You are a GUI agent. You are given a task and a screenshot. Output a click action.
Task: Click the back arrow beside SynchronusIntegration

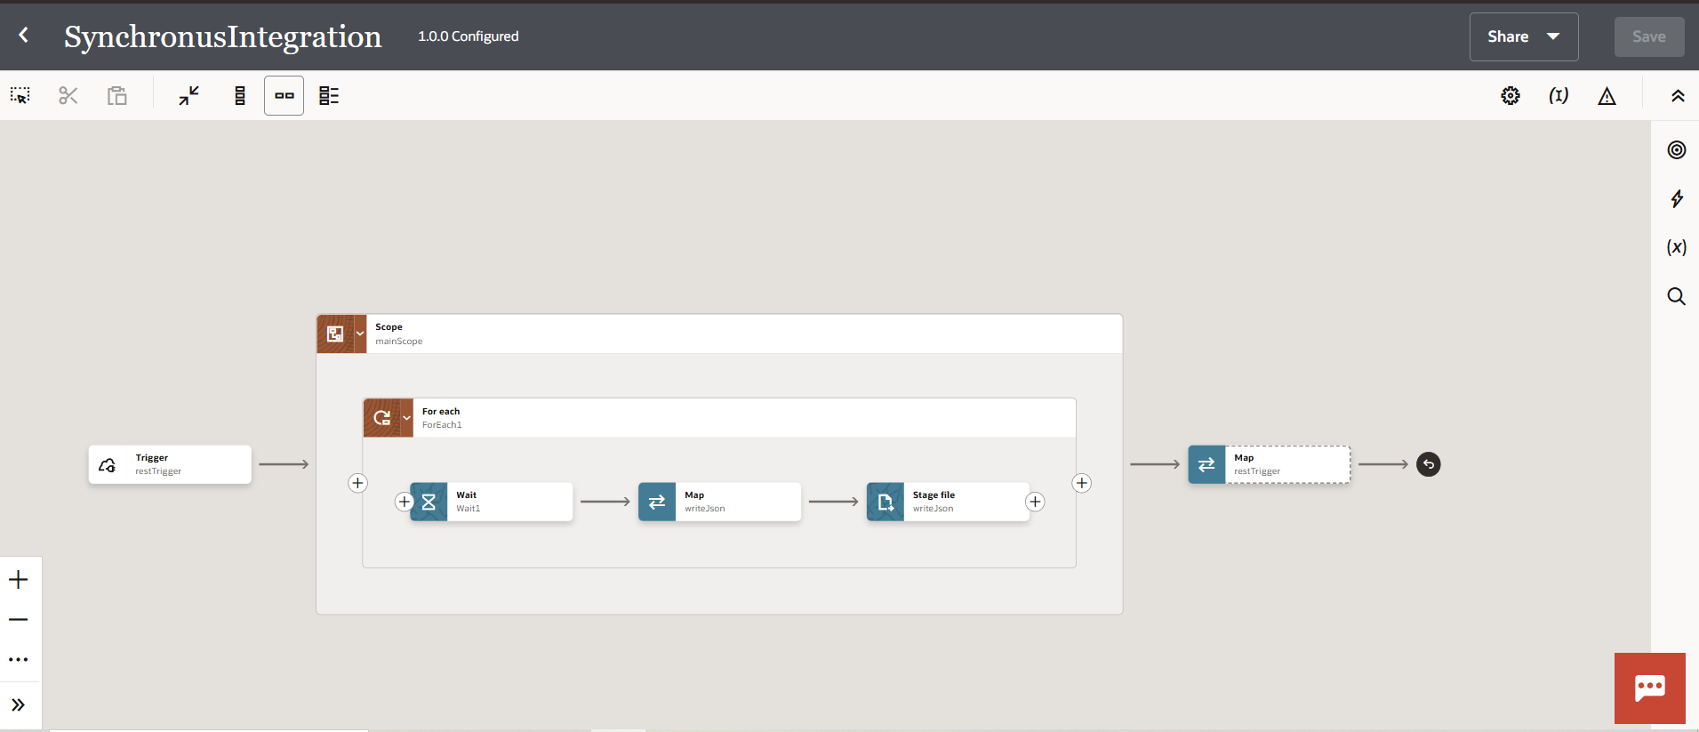(x=24, y=36)
